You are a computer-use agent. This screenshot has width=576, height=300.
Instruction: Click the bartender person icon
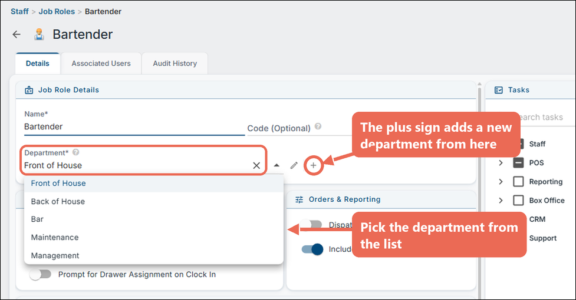click(x=39, y=35)
